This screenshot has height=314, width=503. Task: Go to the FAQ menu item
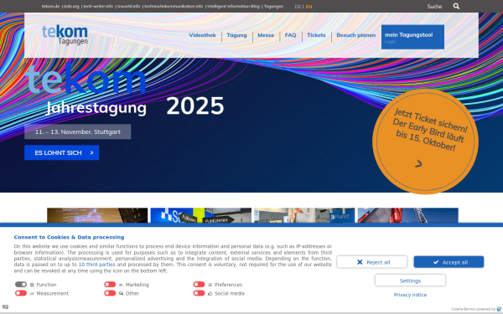pos(290,35)
